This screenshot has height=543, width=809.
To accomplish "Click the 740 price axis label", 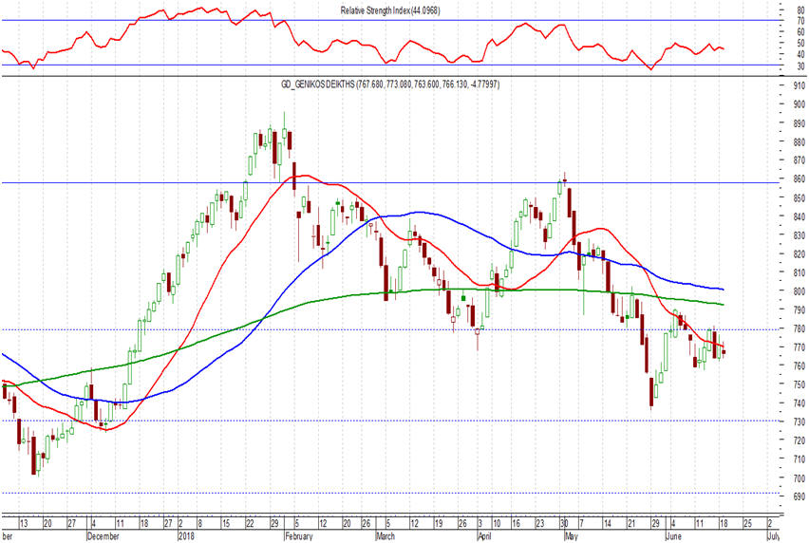I will pyautogui.click(x=800, y=403).
